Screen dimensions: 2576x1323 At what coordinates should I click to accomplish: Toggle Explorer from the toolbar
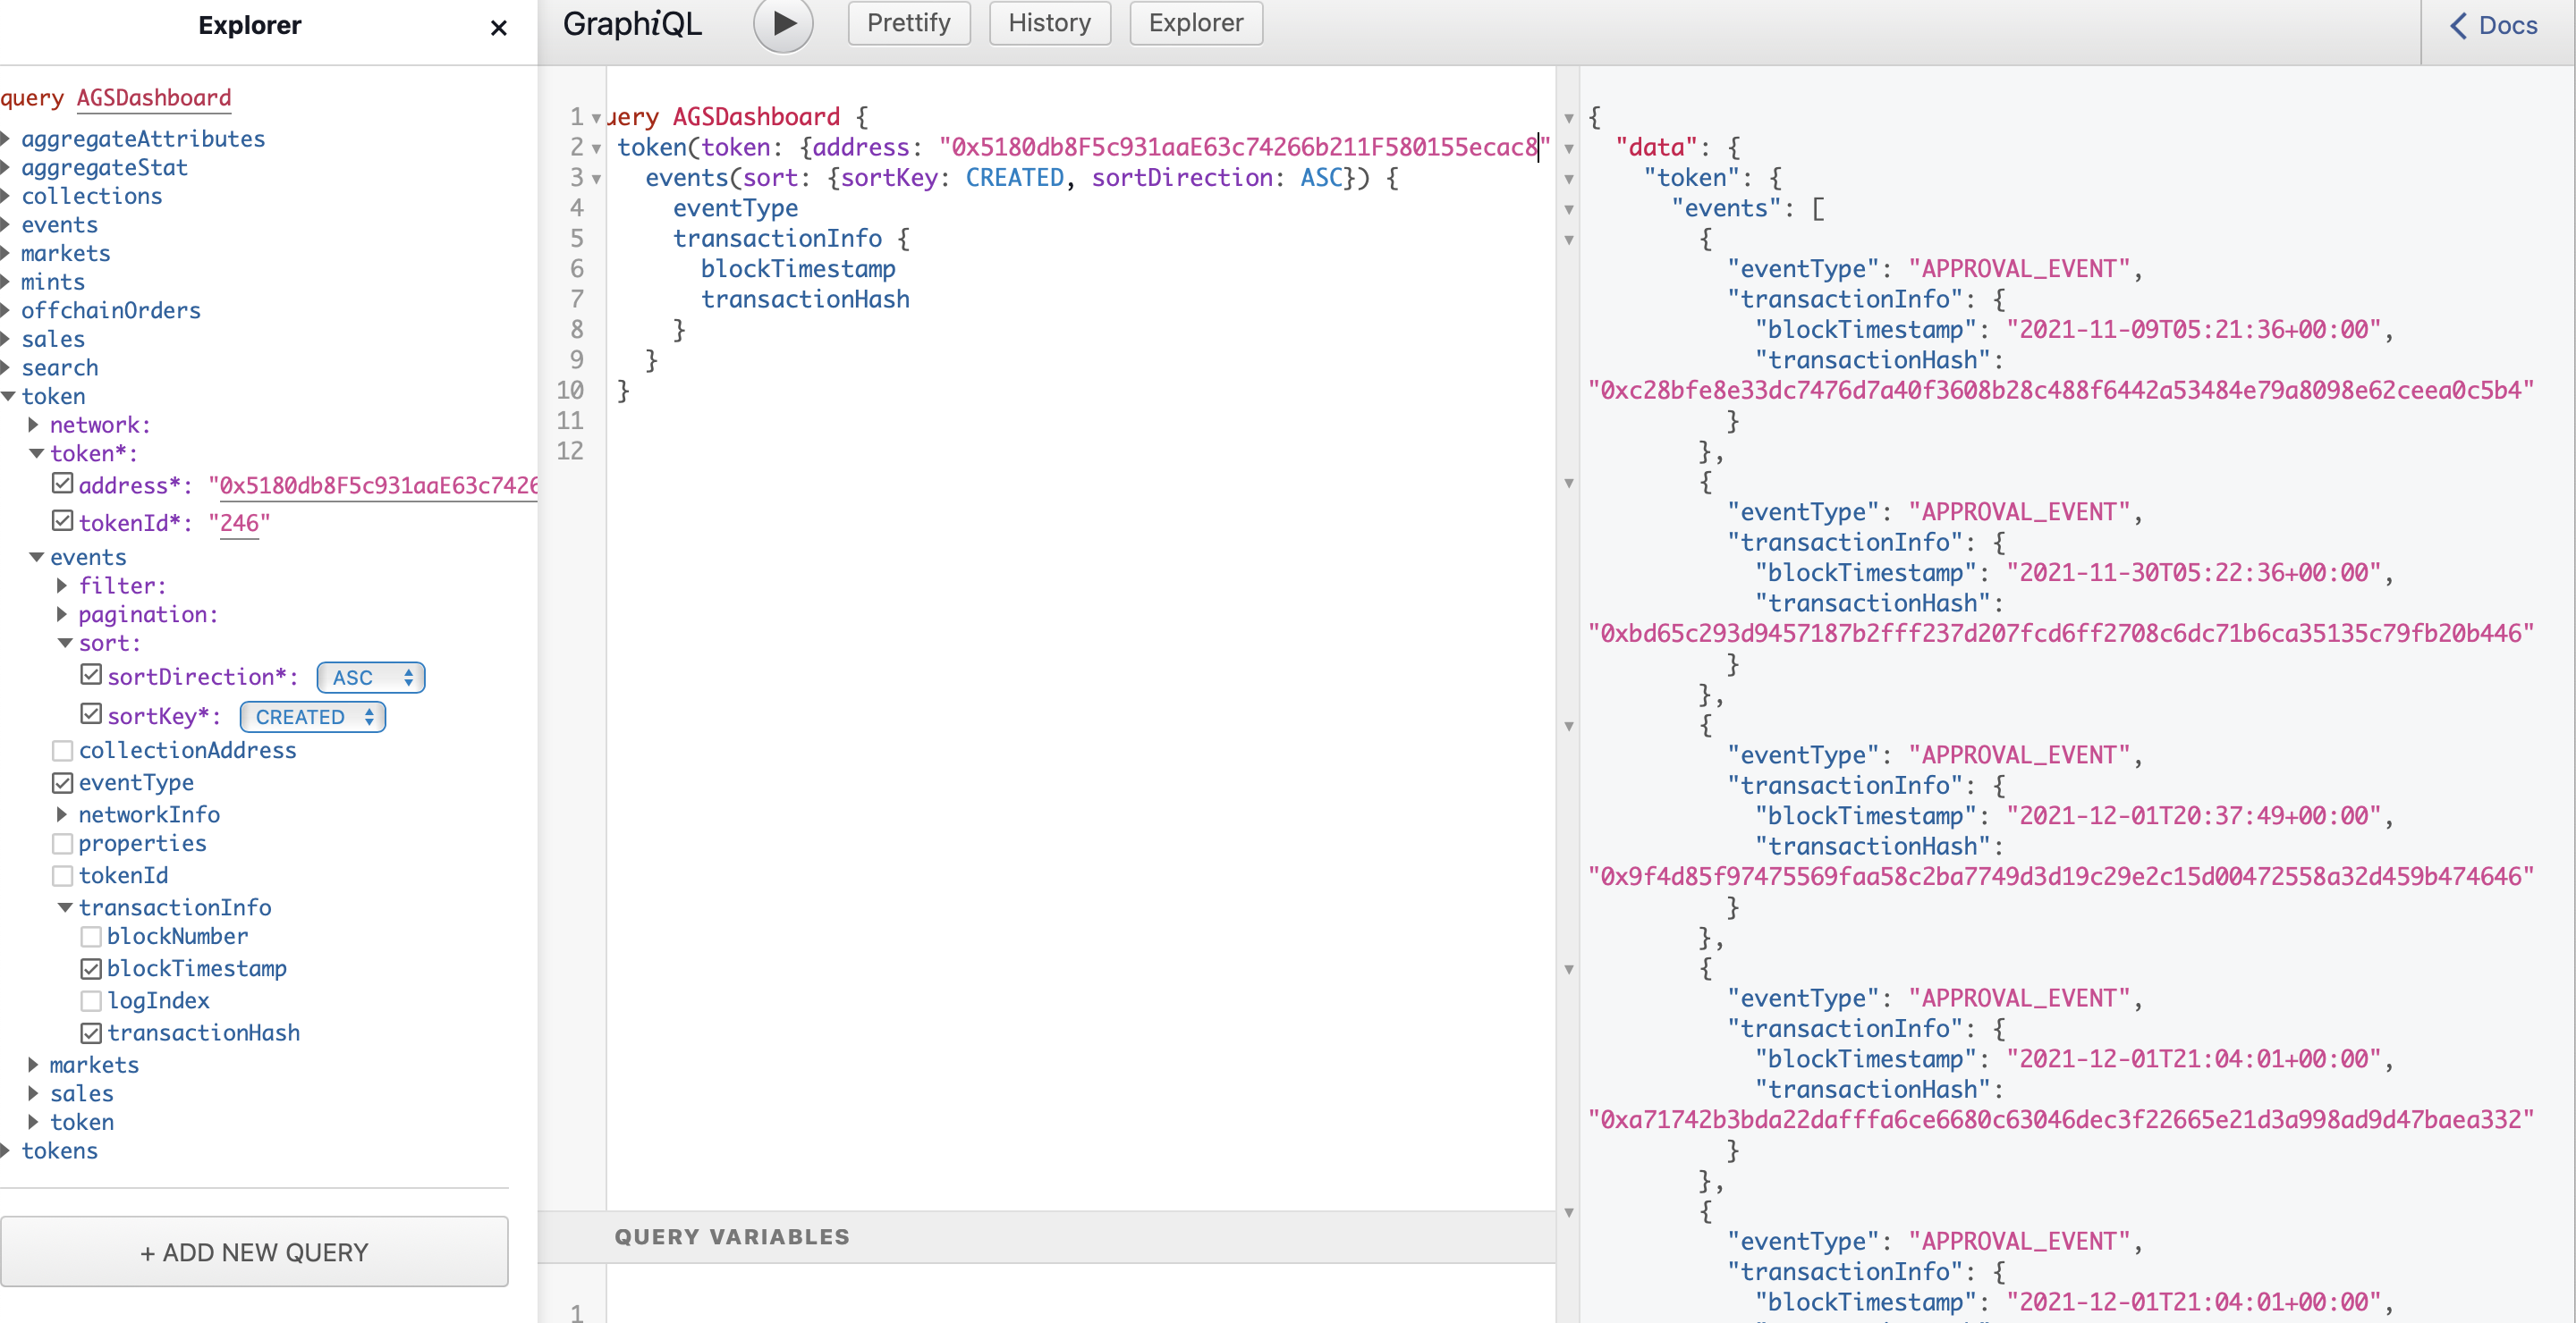pyautogui.click(x=1195, y=23)
